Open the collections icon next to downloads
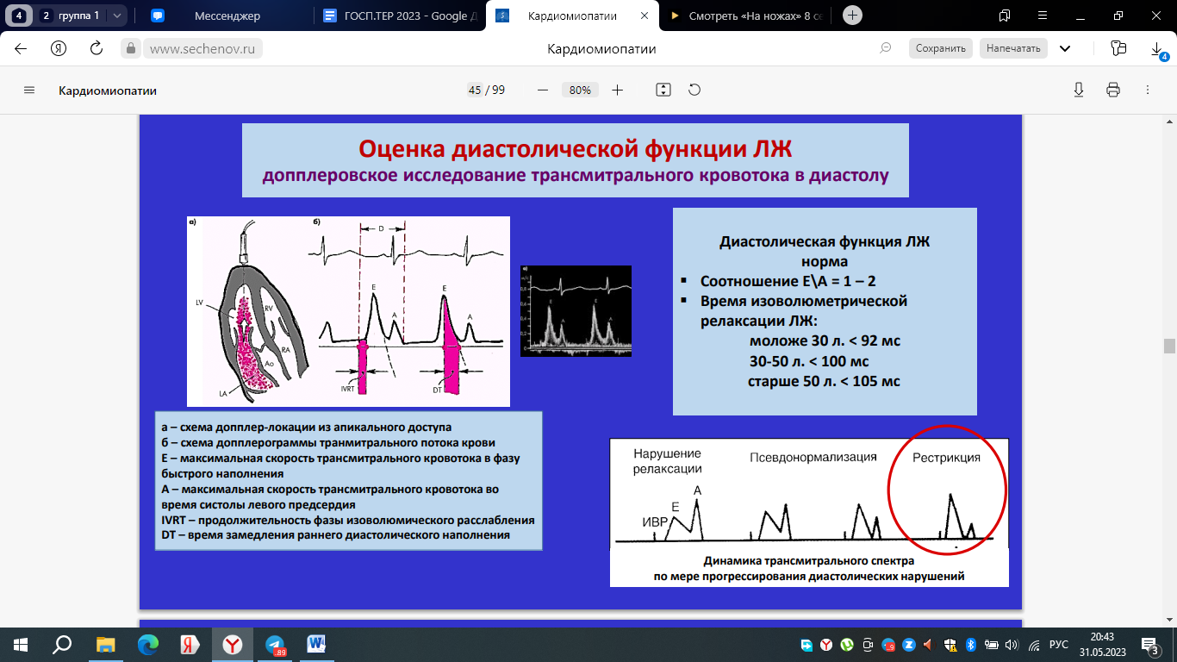Screen dimensions: 1177x662 click(x=1119, y=48)
